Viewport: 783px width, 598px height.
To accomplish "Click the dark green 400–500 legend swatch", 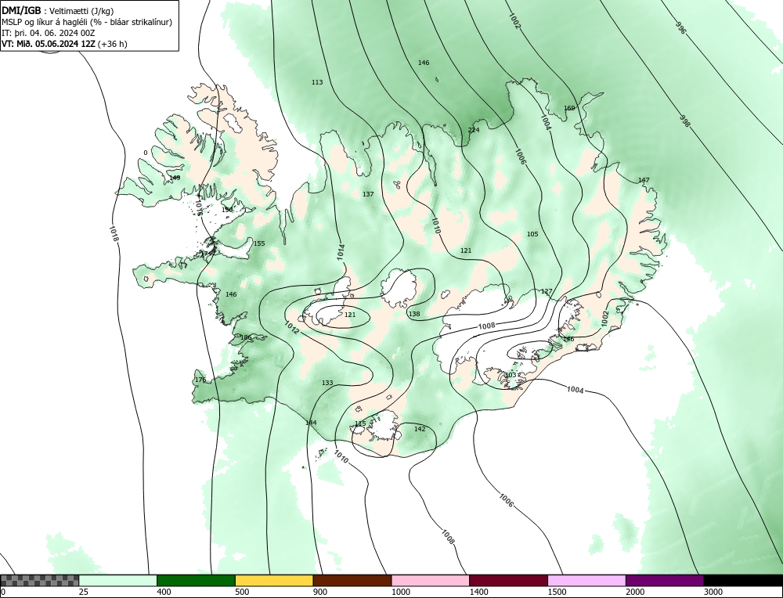I will click(x=196, y=581).
